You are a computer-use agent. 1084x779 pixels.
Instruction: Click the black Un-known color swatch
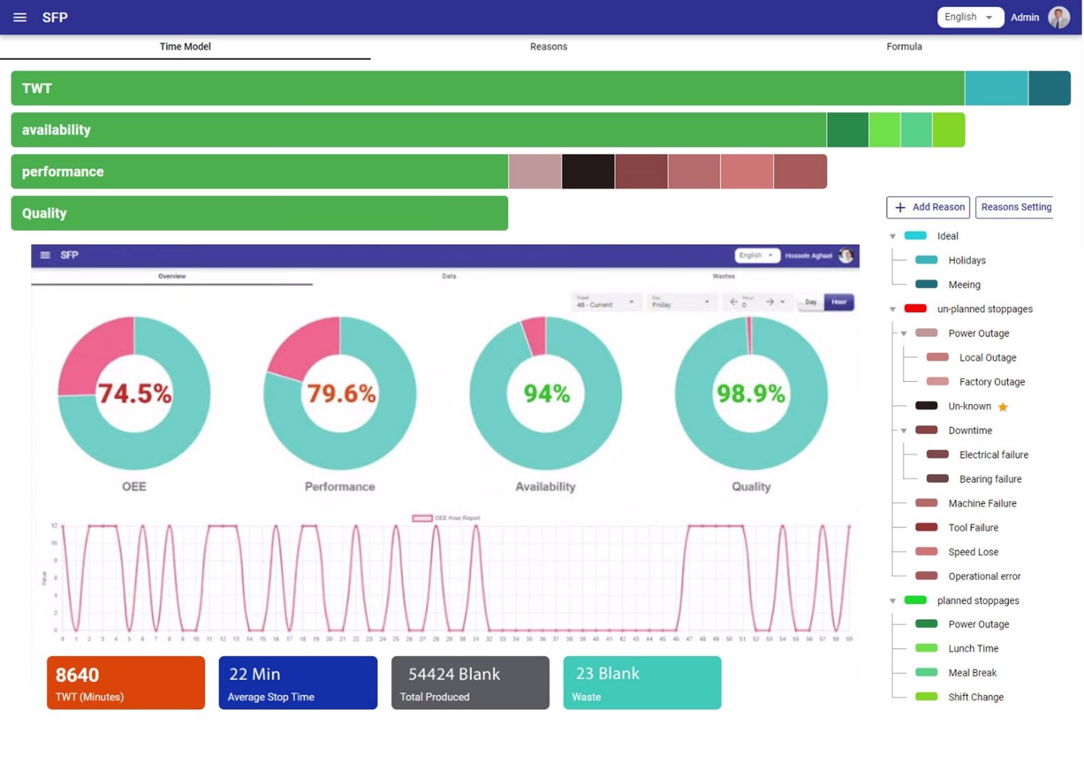[x=926, y=406]
